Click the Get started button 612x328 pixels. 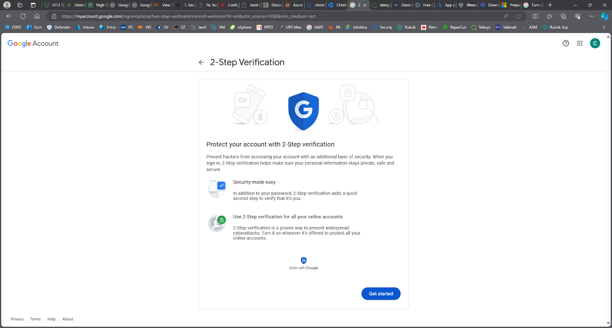[x=381, y=294]
